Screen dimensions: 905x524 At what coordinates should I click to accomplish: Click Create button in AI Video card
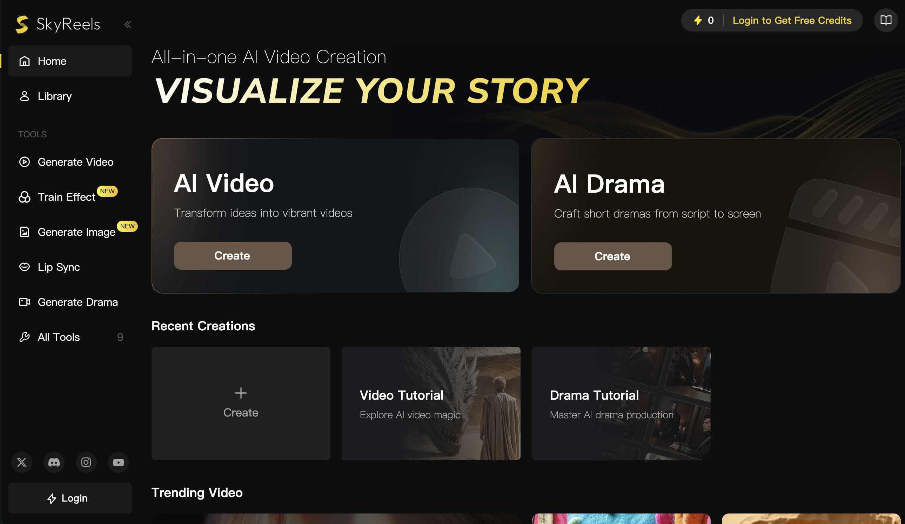(233, 256)
